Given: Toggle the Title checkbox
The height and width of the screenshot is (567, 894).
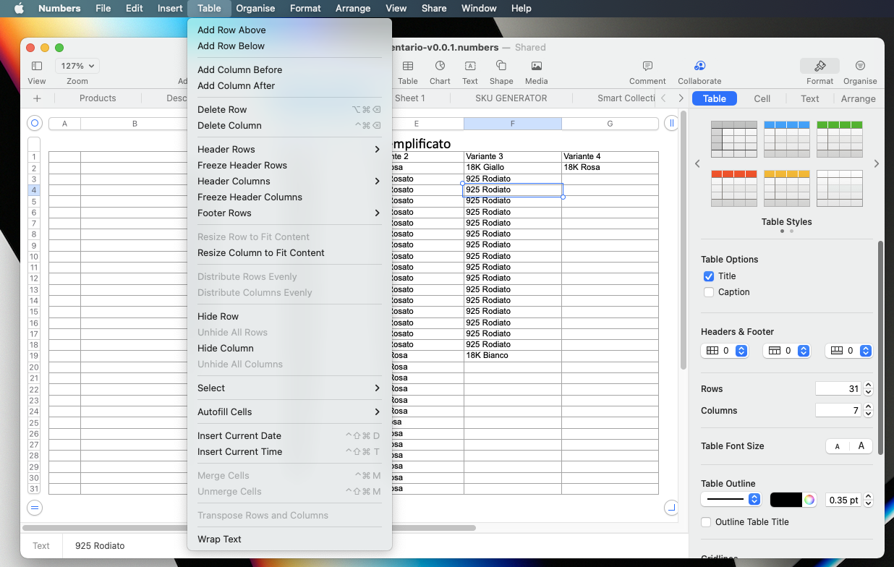Looking at the screenshot, I should coord(709,276).
